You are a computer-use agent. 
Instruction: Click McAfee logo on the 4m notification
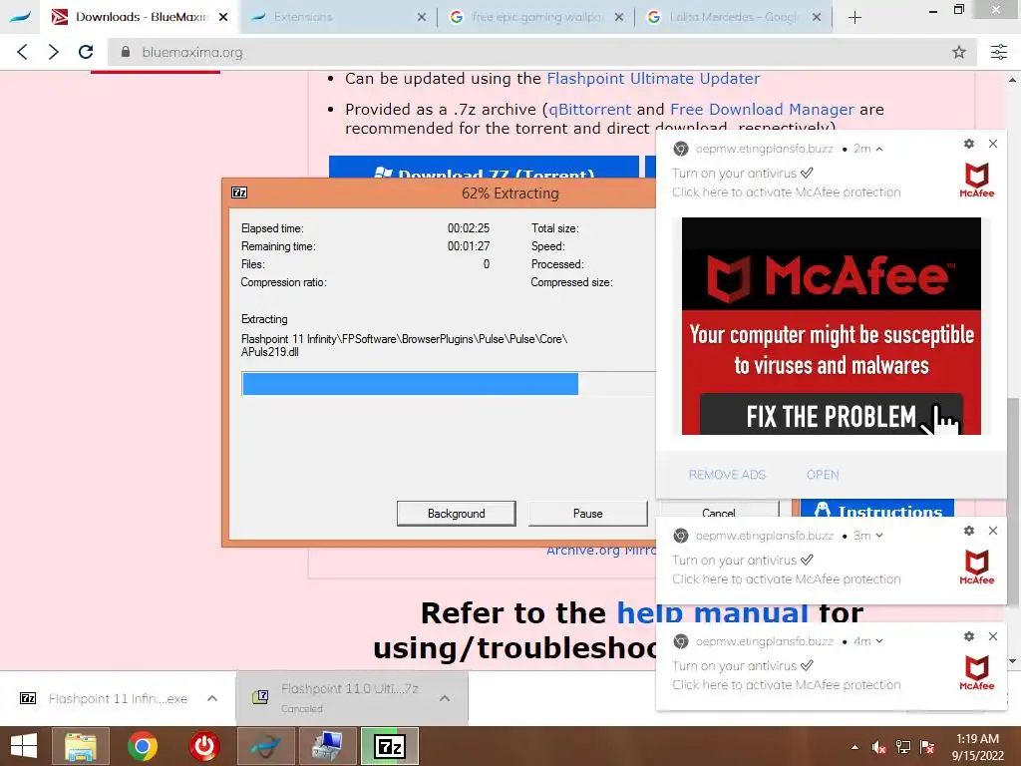pyautogui.click(x=977, y=673)
